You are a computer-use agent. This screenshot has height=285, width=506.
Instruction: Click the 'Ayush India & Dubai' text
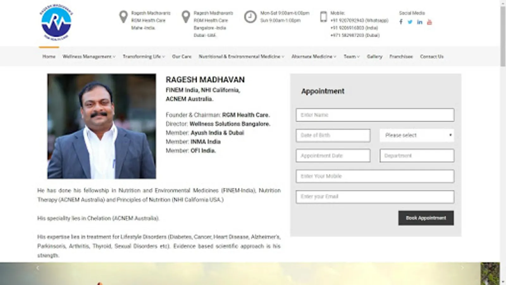217,133
